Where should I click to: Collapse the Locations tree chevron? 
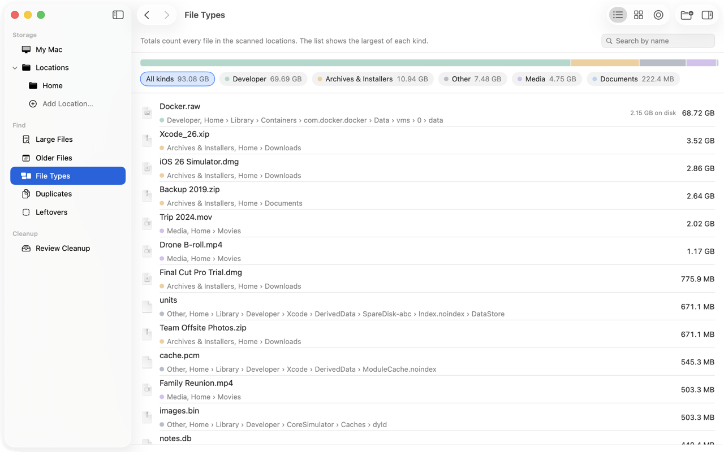[15, 68]
